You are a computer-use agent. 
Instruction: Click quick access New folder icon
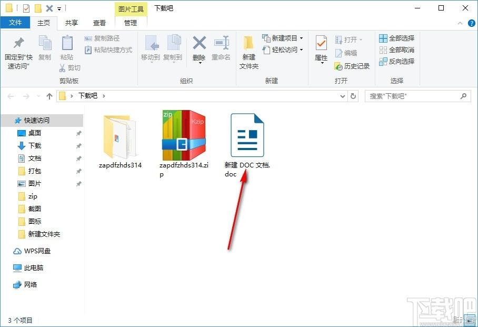(38, 8)
